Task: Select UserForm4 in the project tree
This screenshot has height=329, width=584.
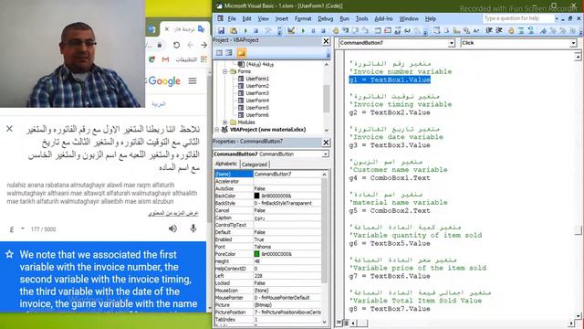Action: 257,101
